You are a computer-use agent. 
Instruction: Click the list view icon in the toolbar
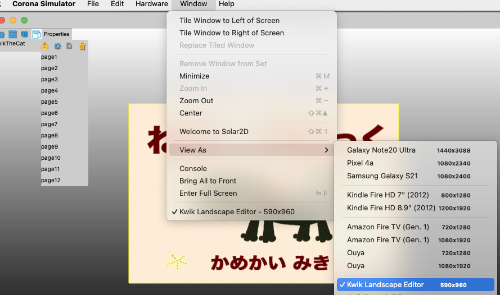(x=13, y=34)
